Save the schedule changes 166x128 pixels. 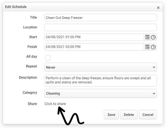111,115
